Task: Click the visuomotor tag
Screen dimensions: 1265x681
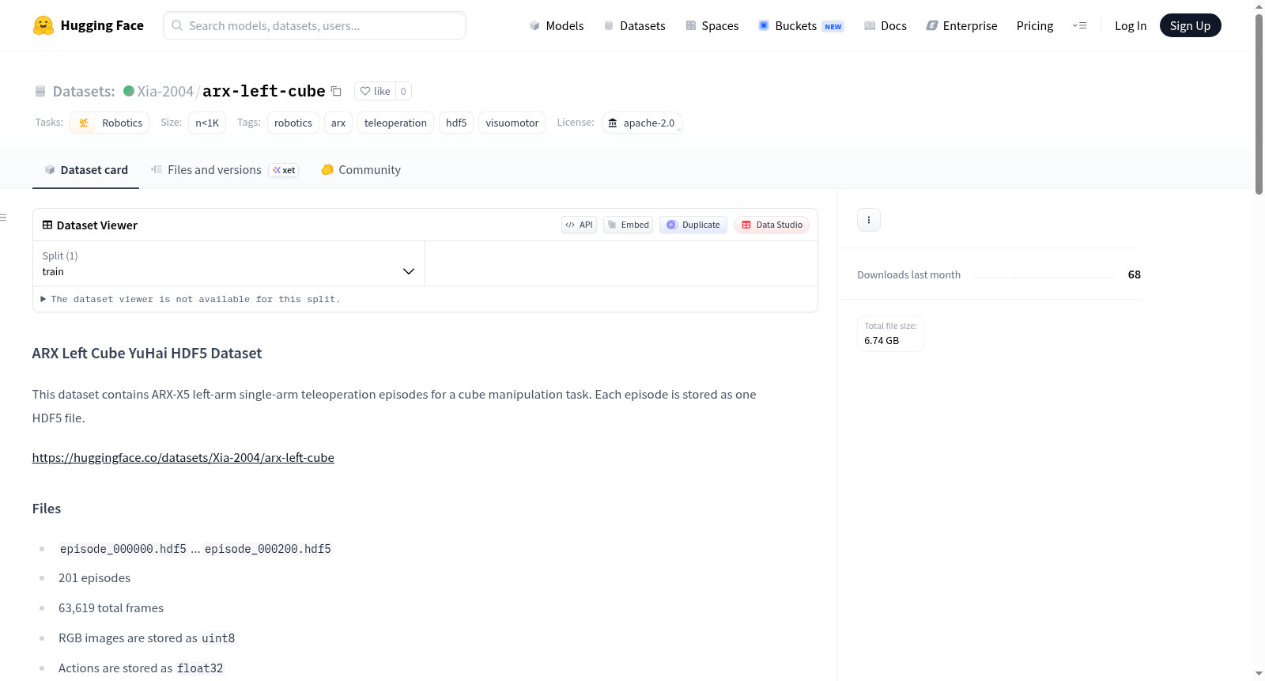Action: [x=512, y=123]
